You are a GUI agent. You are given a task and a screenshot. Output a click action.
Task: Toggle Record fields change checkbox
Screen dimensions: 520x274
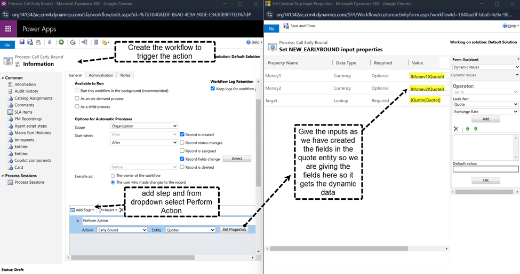(x=182, y=159)
